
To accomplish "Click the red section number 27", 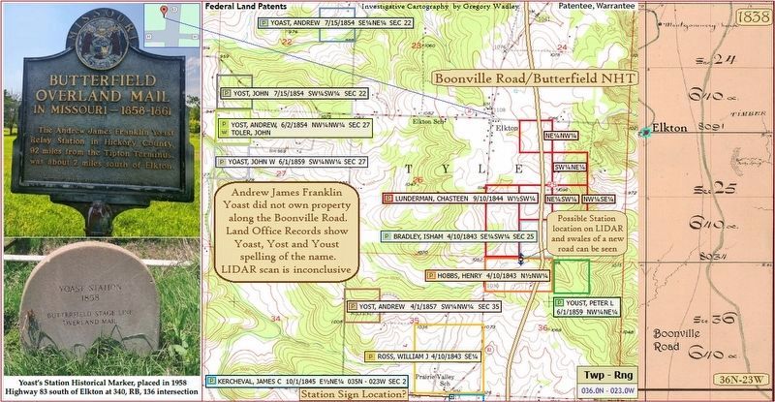I will click(x=281, y=173).
